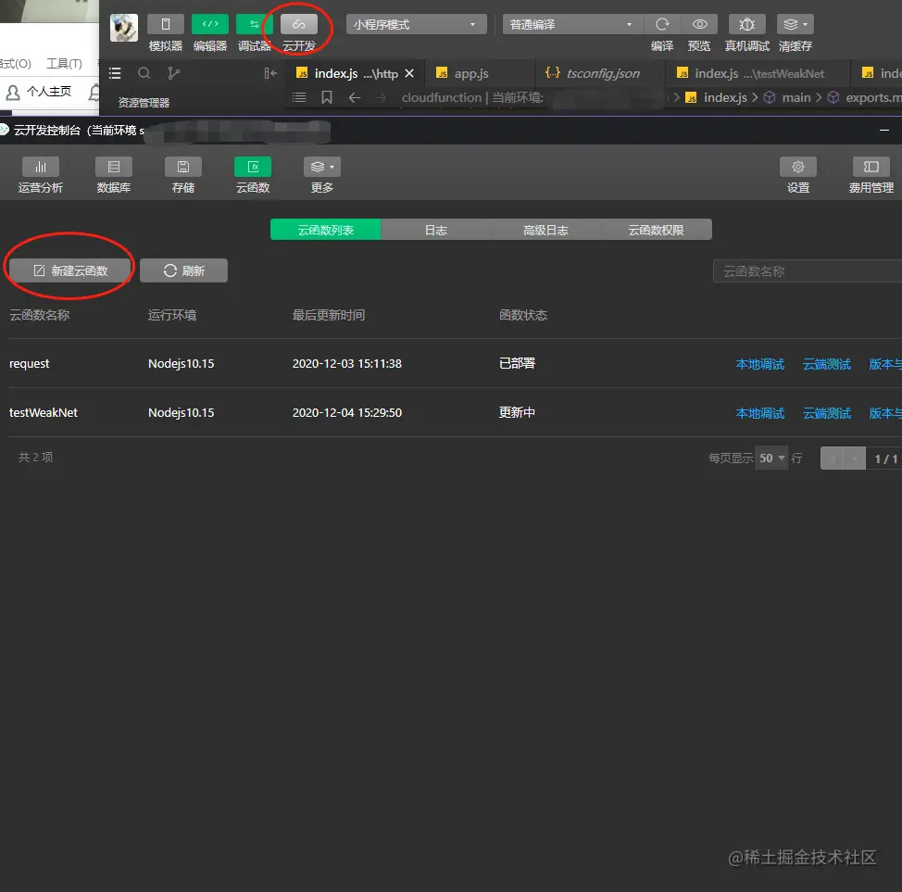Screen dimensions: 902x892
Task: Open 本地调试 for testWeakNet function
Action: [759, 413]
